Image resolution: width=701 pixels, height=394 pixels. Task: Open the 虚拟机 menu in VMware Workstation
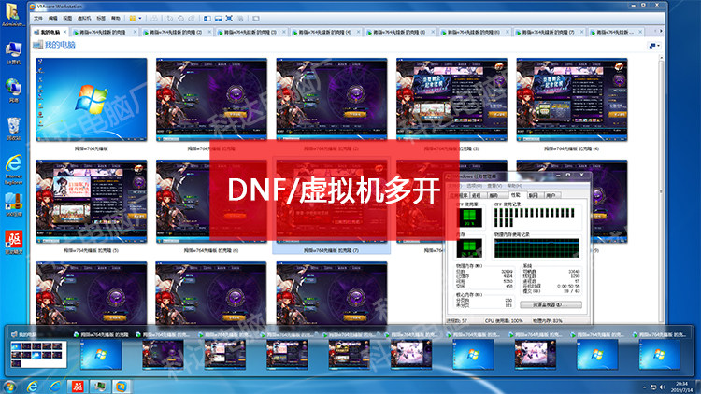tap(84, 19)
